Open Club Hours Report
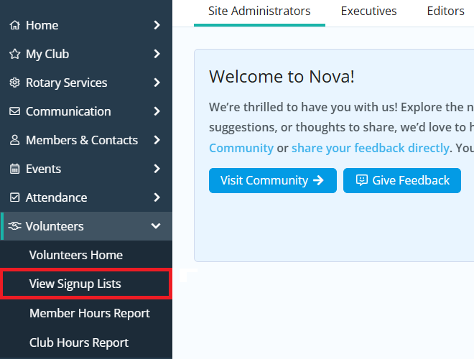 point(86,342)
